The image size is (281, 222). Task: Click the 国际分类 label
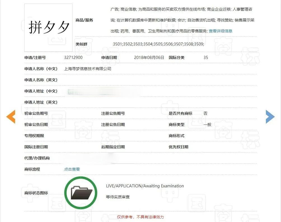(x=177, y=58)
